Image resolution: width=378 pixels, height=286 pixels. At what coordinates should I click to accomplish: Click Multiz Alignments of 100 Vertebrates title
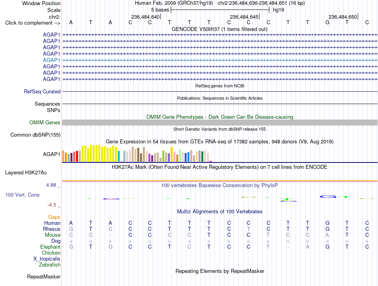tap(220, 212)
